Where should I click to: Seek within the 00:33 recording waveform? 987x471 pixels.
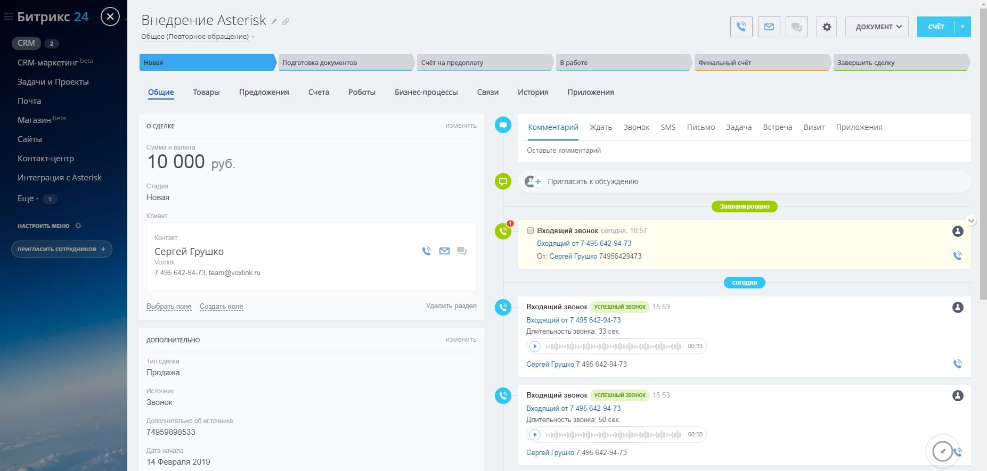[614, 346]
